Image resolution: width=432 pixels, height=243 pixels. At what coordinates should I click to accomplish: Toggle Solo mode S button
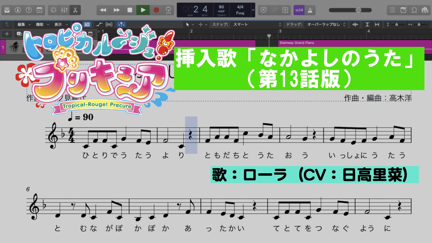coord(285,10)
